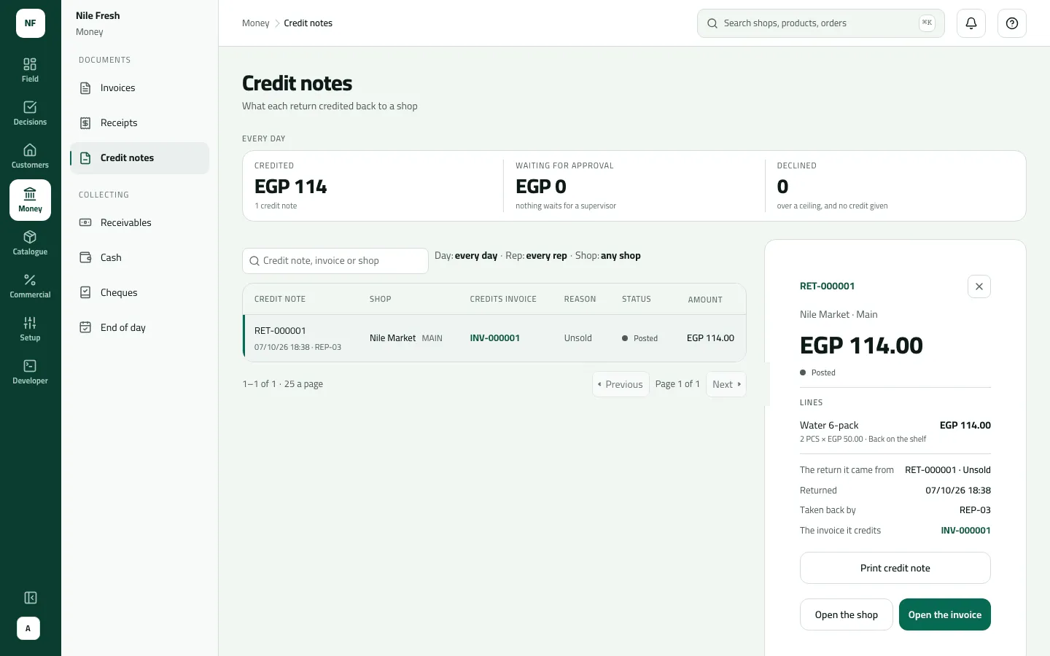Open the user avatar A menu

[28, 628]
